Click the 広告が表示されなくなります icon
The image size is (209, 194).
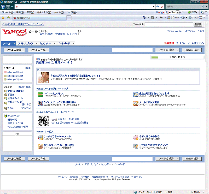point(136,95)
